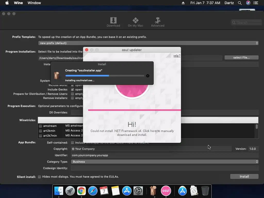264x198 pixels.
Task: Open the Wine application menu
Action: (x=18, y=3)
